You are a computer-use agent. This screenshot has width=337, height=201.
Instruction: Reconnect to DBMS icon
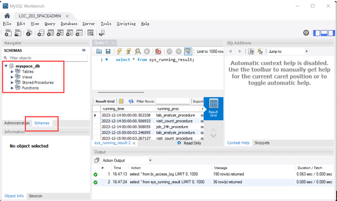102,33
